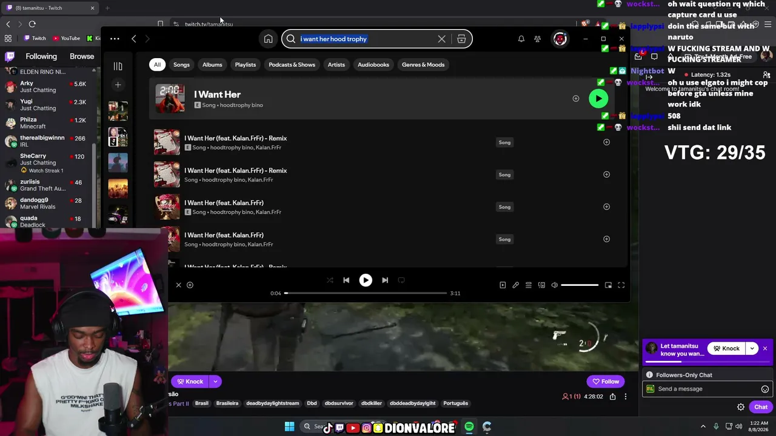The height and width of the screenshot is (436, 776).
Task: Open Spotify Browse icon next to search
Action: click(461, 39)
